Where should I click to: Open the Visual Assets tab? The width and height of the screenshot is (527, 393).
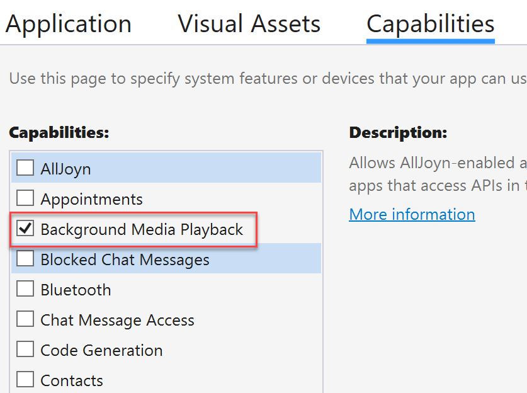pyautogui.click(x=249, y=23)
